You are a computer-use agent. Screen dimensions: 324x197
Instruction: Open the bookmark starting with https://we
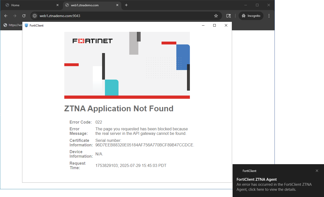pos(13,25)
